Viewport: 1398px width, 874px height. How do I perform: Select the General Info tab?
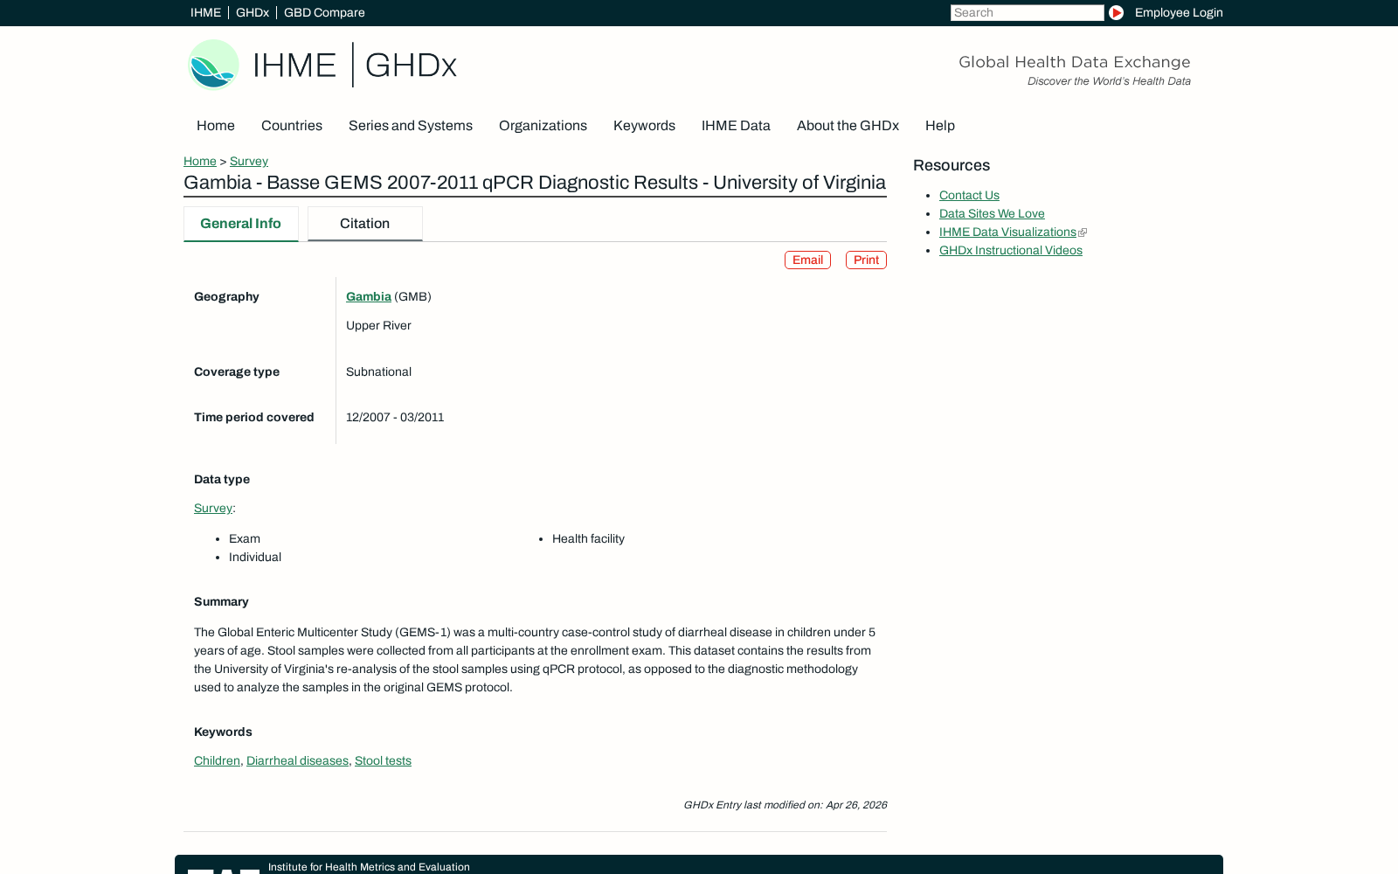pos(240,224)
